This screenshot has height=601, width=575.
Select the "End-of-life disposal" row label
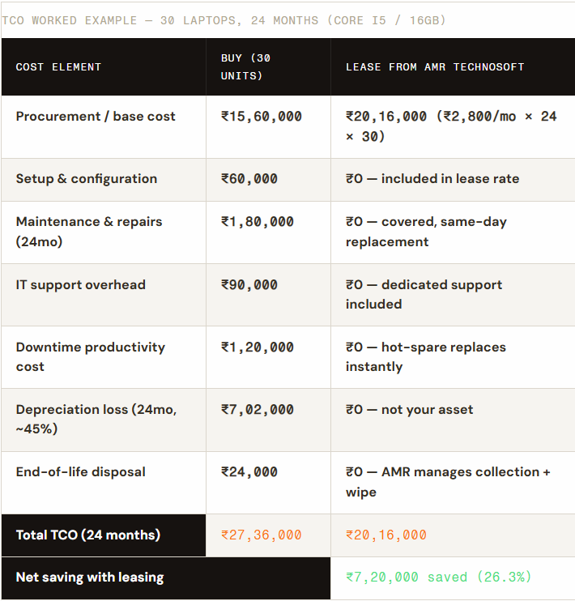[x=81, y=472]
